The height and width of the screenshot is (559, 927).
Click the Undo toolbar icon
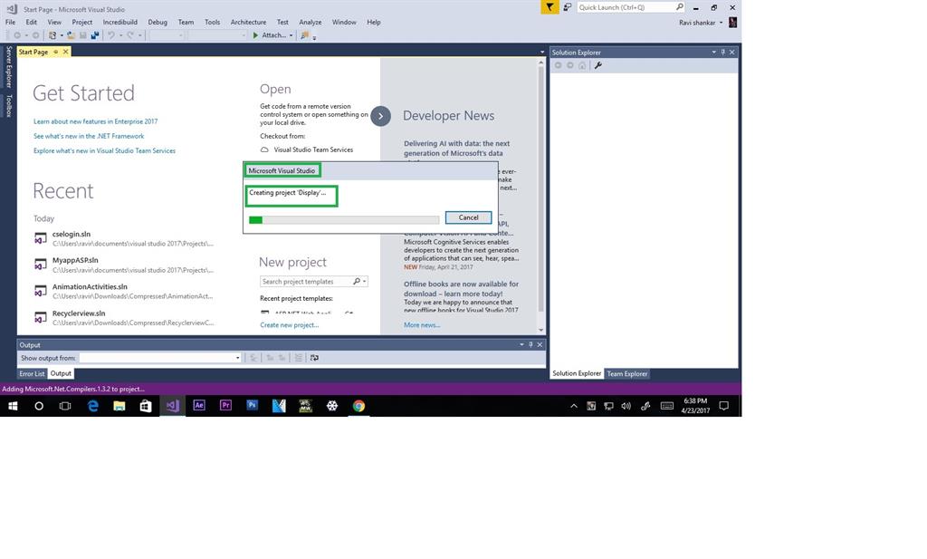click(110, 35)
